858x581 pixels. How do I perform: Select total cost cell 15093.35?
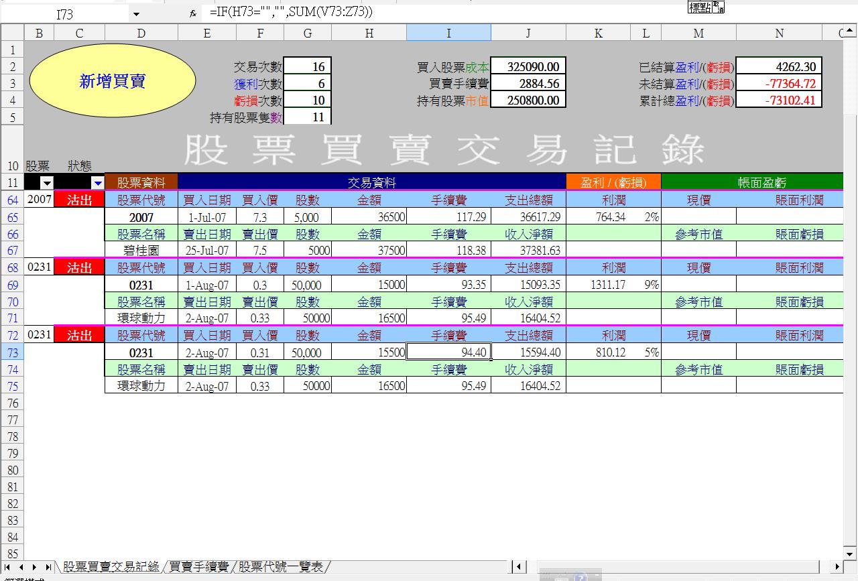click(x=528, y=285)
